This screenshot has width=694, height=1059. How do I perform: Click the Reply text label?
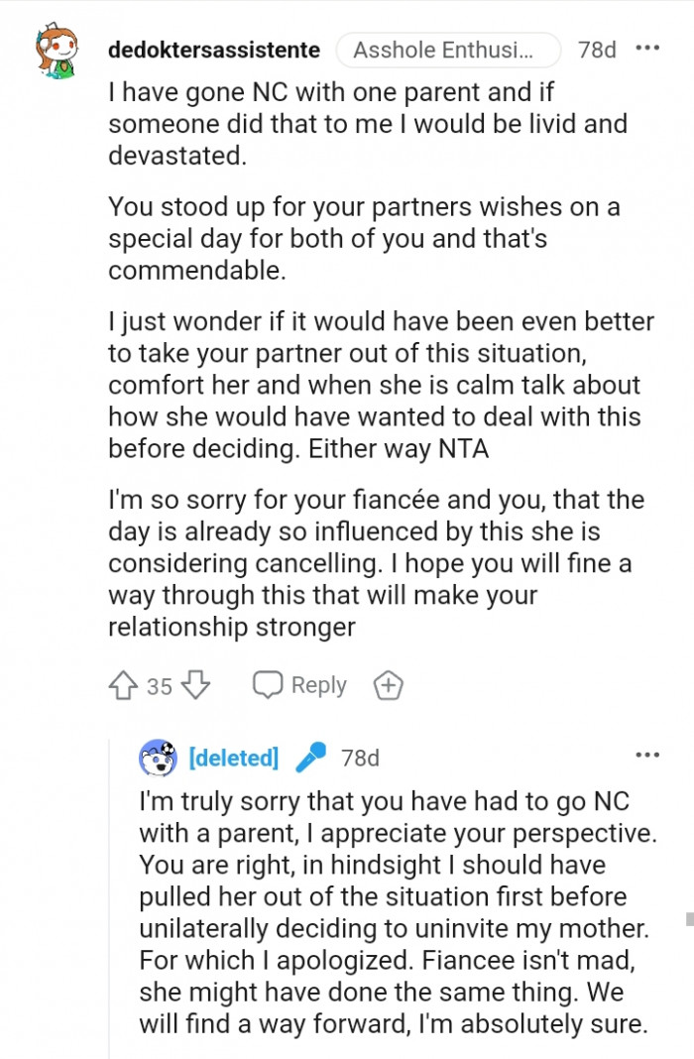318,685
